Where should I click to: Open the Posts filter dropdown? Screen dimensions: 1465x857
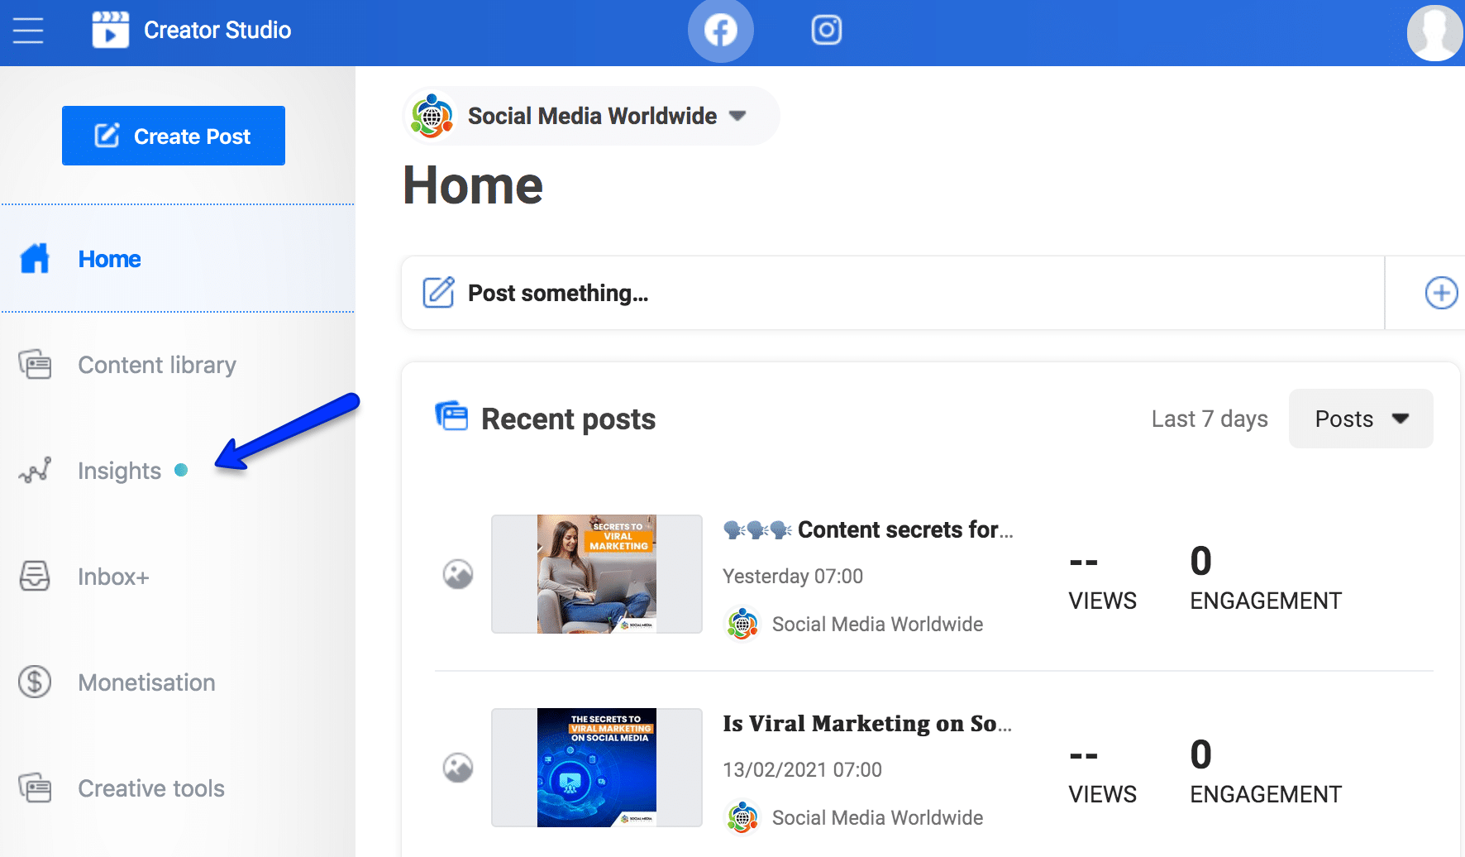coord(1360,419)
